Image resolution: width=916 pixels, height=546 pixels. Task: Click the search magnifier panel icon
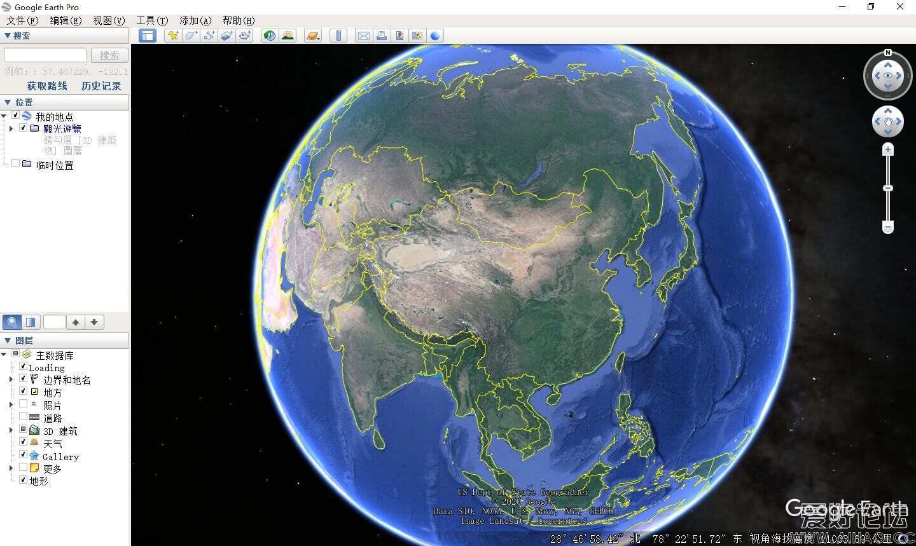(x=12, y=322)
